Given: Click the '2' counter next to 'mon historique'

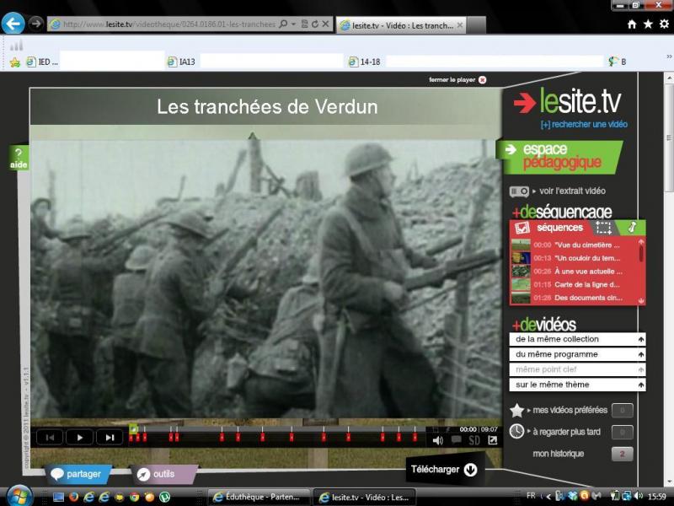Looking at the screenshot, I should click(x=622, y=454).
